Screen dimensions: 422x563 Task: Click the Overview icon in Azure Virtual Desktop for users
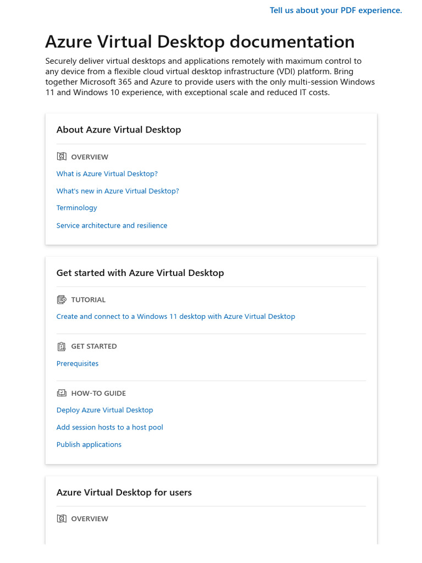(62, 518)
